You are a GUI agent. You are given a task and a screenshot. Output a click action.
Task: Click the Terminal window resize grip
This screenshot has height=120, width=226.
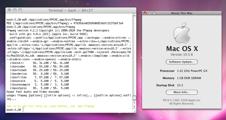coord(135,111)
